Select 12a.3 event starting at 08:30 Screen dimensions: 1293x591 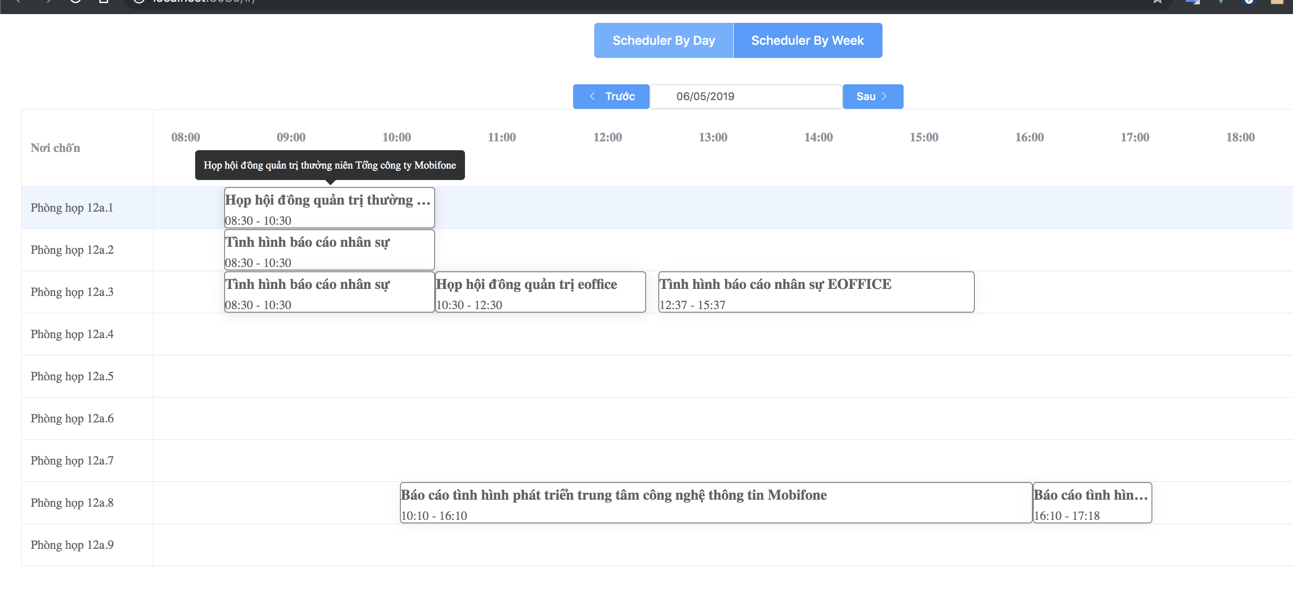pyautogui.click(x=329, y=292)
